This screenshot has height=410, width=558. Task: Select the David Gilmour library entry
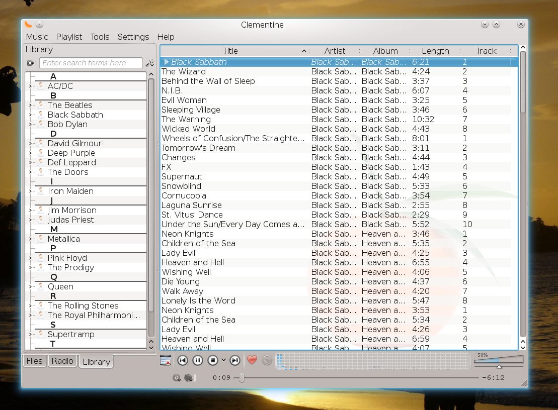click(x=75, y=144)
